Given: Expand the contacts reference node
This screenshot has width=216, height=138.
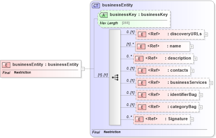Looking at the screenshot, I should coord(192,71).
